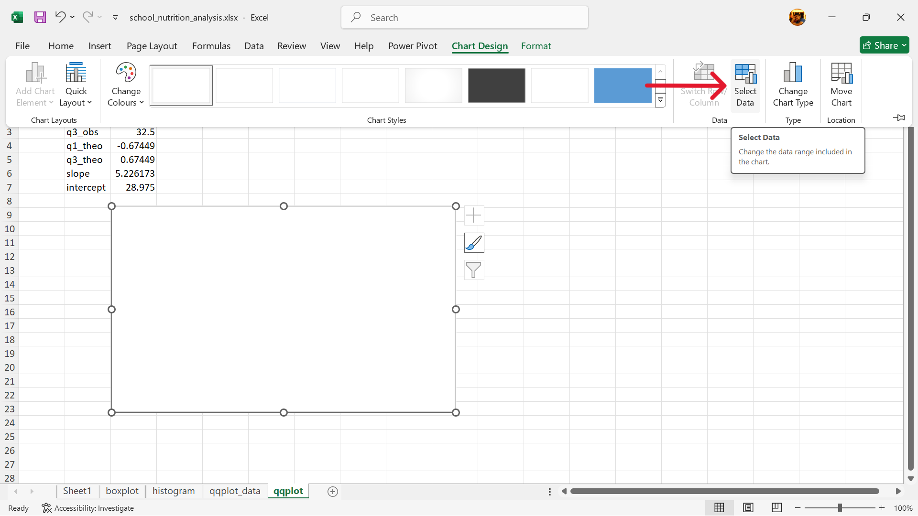Open the File menu

22,46
